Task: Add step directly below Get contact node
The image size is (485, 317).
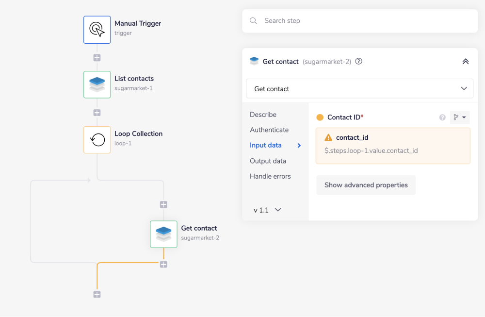Action: point(163,265)
